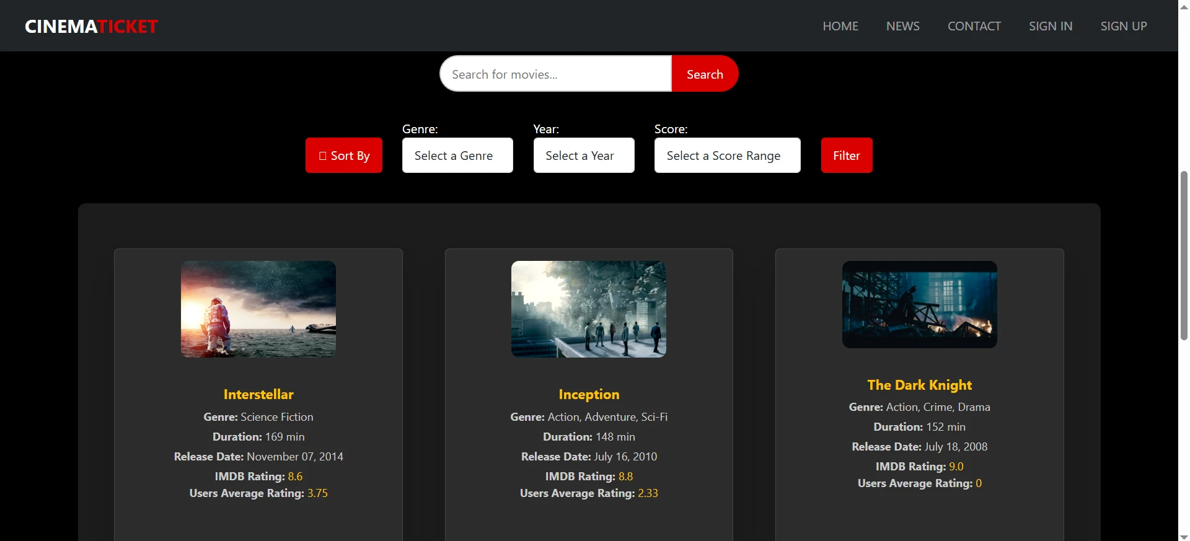Go to the Sign Up page
1190x541 pixels.
tap(1123, 26)
